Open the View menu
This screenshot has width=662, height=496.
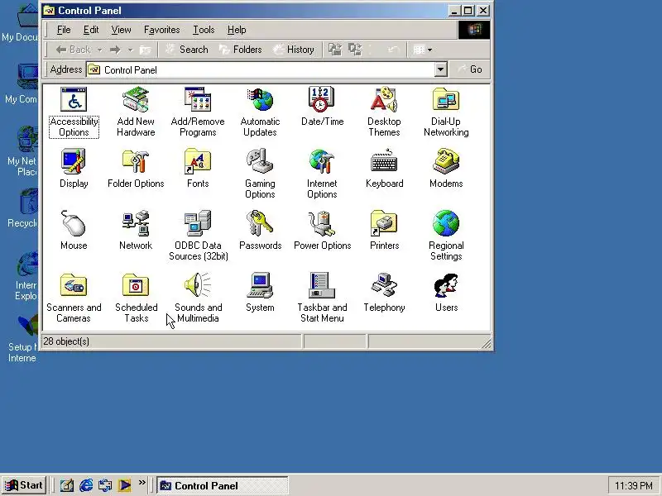[x=121, y=30]
